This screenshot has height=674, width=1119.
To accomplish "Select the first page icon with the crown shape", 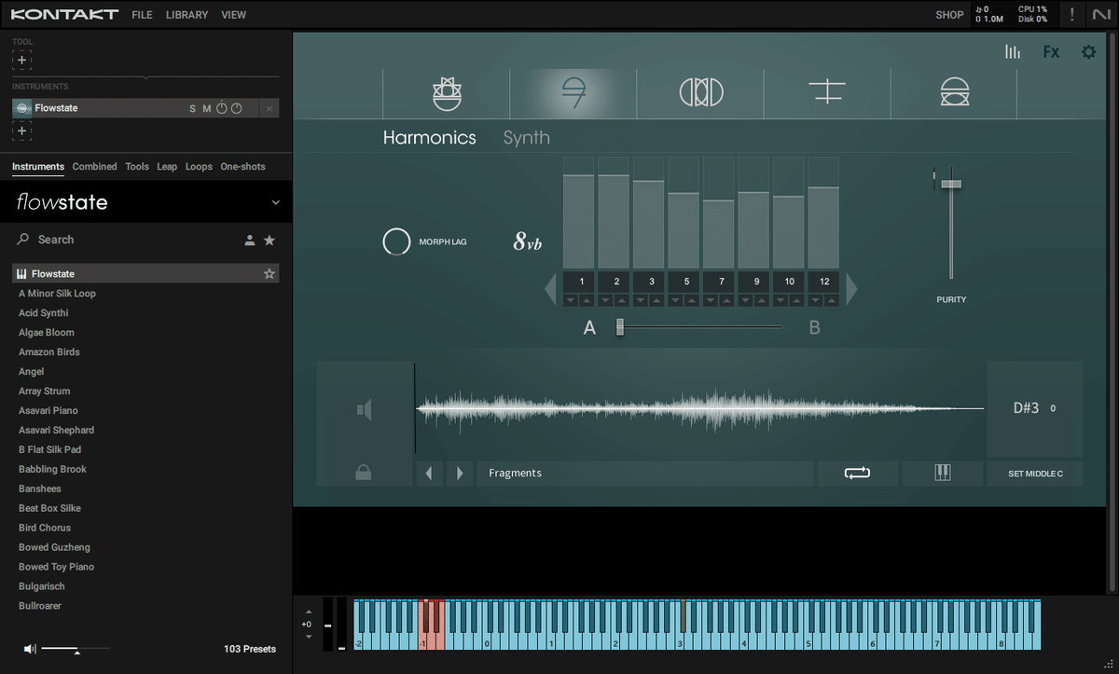I will click(447, 92).
